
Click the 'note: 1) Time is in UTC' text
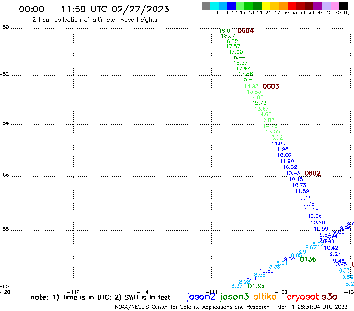[x=71, y=297]
